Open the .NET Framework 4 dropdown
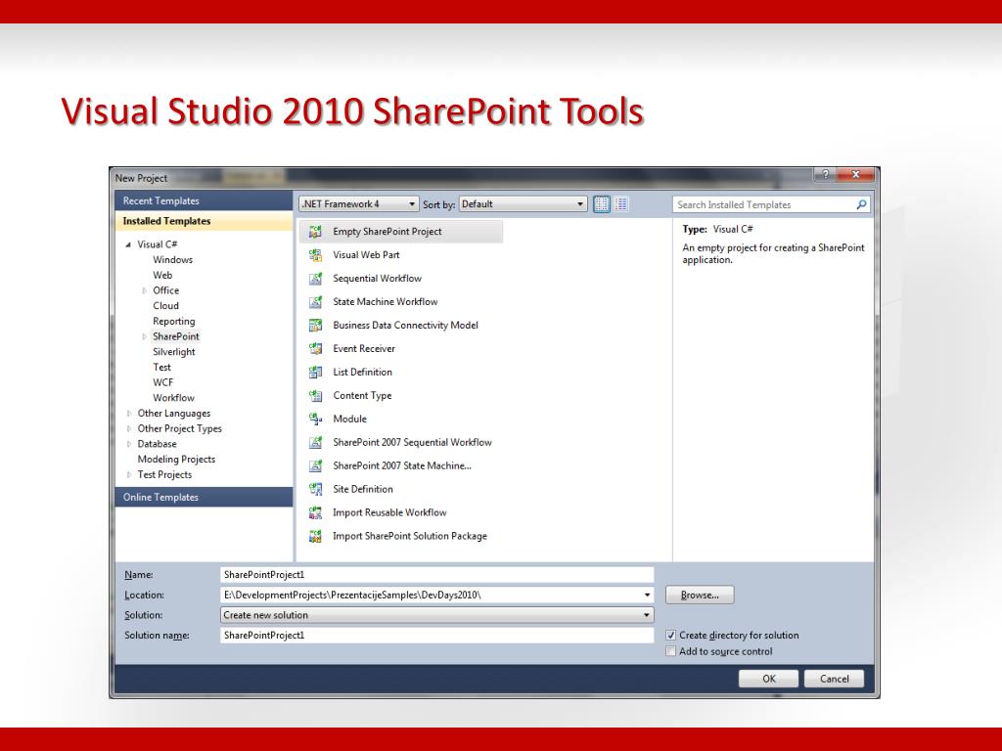This screenshot has width=1002, height=751. pos(359,204)
